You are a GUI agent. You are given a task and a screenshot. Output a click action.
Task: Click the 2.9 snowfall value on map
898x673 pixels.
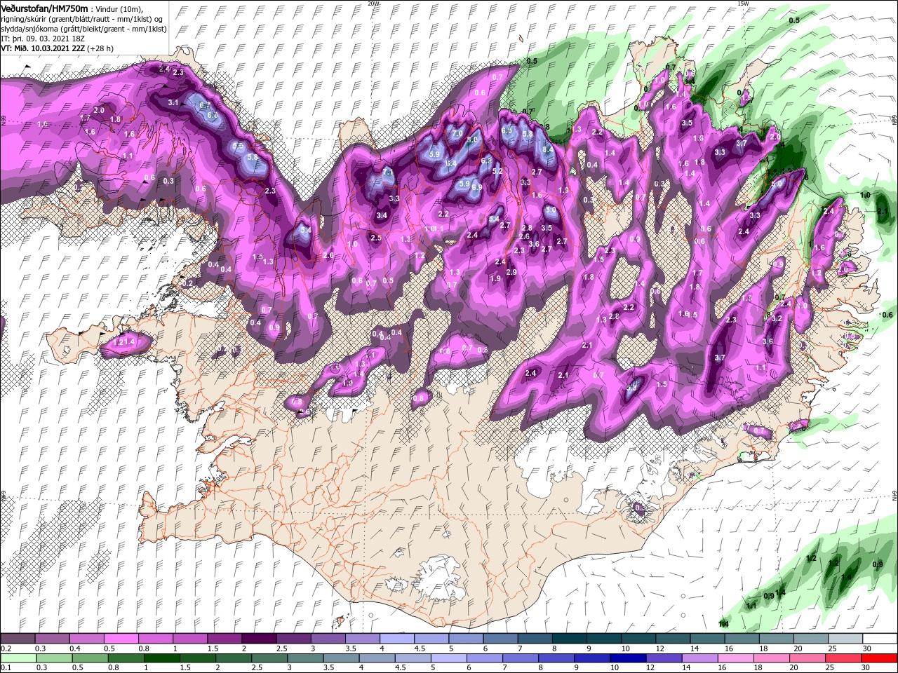(511, 272)
